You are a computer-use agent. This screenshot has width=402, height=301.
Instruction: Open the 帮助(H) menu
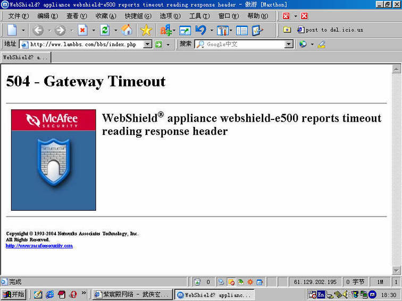click(258, 16)
